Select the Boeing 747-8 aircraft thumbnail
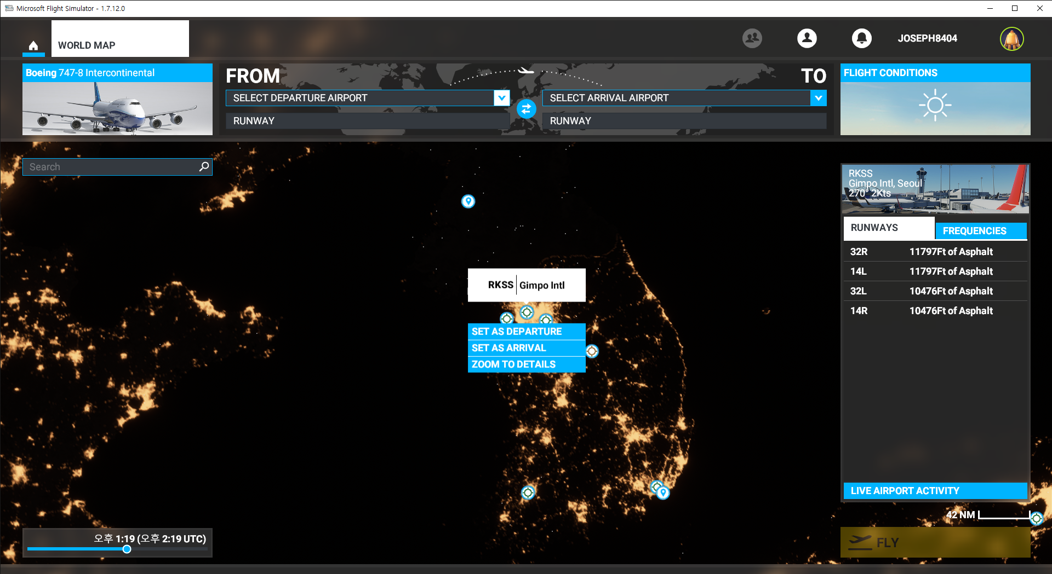Image resolution: width=1052 pixels, height=574 pixels. 117,100
